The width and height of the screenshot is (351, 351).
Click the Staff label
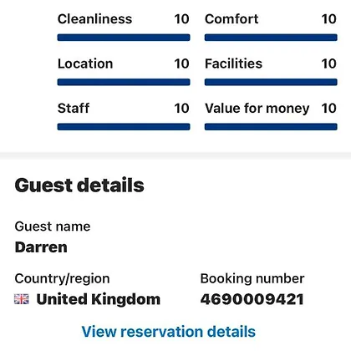pyautogui.click(x=74, y=108)
